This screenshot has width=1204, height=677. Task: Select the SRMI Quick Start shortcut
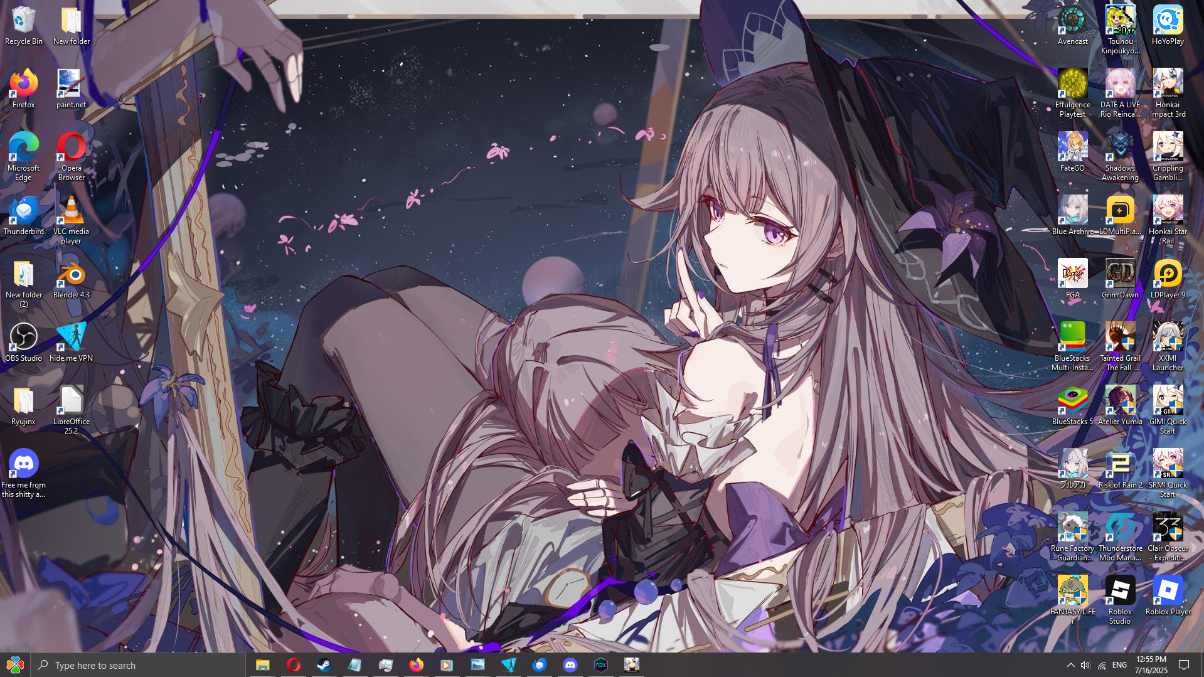[x=1168, y=474]
